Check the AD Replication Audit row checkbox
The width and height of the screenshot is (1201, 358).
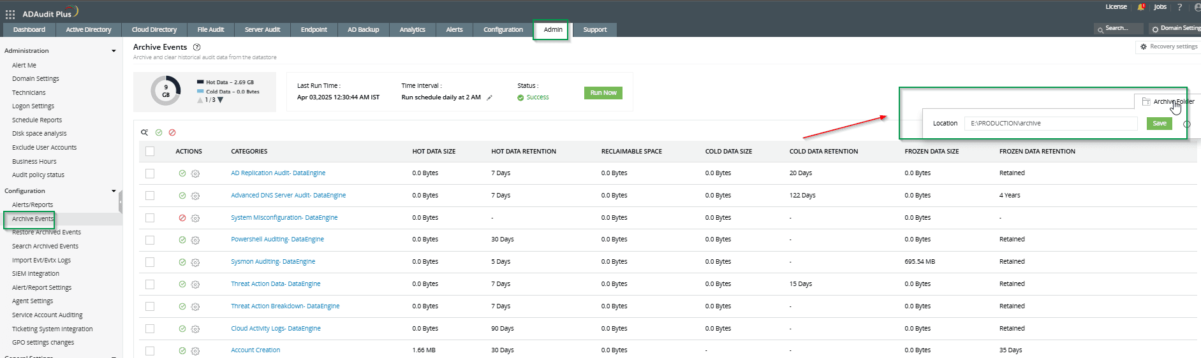point(150,173)
